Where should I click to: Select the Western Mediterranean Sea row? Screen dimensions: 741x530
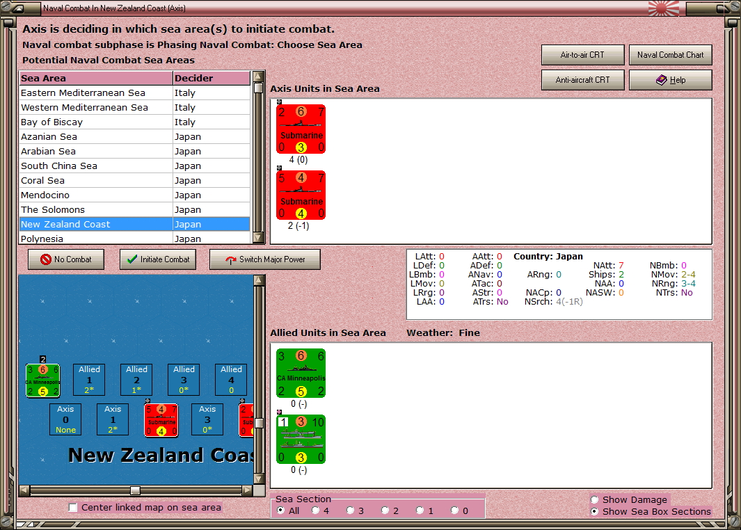tap(135, 108)
